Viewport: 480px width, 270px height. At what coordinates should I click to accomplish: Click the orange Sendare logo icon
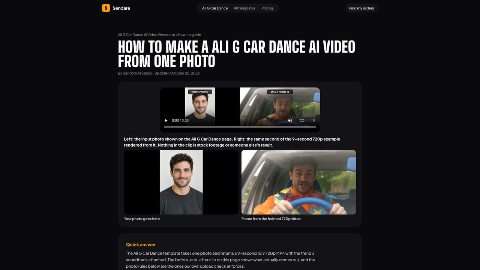[x=106, y=8]
